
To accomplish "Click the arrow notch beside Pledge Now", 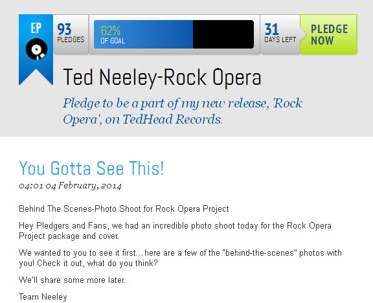I will [303, 34].
